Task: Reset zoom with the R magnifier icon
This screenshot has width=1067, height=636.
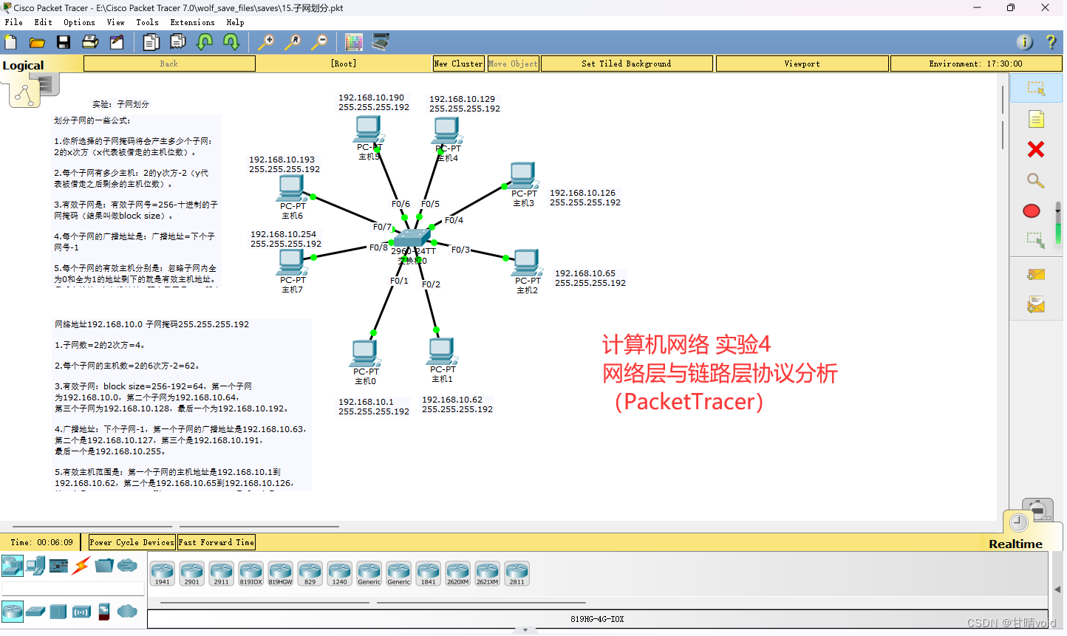Action: [x=293, y=42]
